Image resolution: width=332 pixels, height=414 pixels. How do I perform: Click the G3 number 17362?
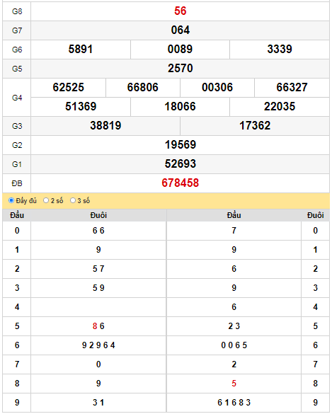pos(255,126)
